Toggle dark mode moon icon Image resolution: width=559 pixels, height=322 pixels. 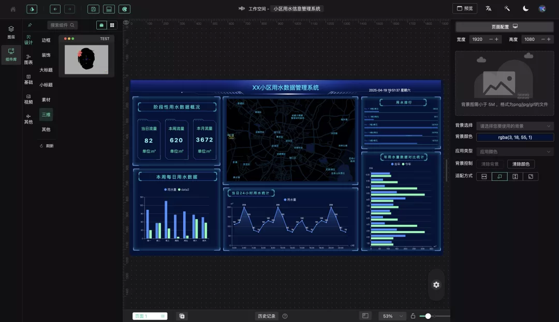click(x=525, y=9)
